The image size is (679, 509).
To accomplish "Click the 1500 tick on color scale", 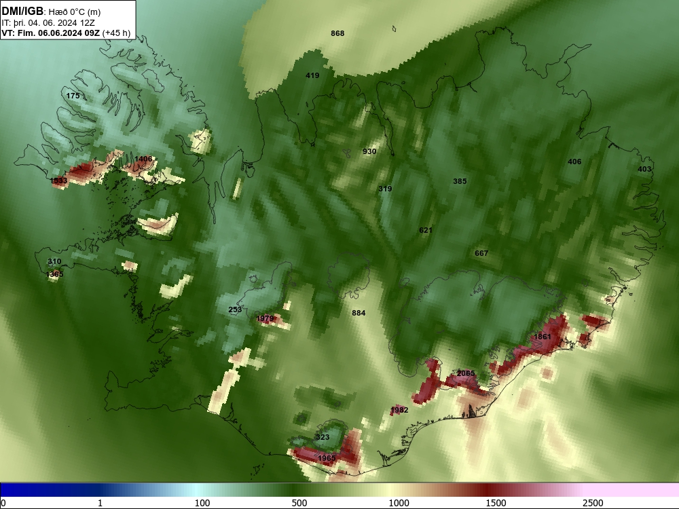I will (x=496, y=503).
